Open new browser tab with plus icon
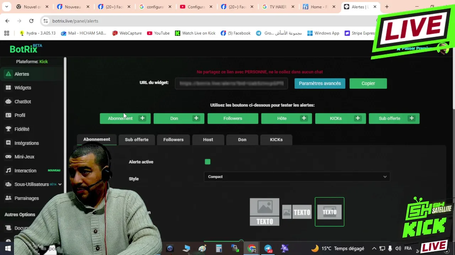 tap(387, 7)
